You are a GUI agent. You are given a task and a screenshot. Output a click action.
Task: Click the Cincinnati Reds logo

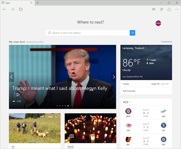click(128, 125)
